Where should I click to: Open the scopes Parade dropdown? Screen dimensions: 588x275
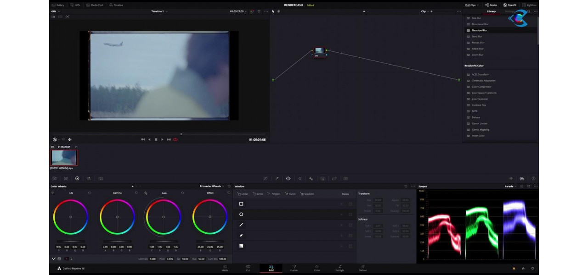510,186
